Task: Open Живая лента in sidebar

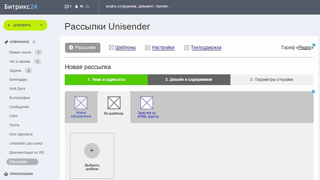Action: pos(20,52)
